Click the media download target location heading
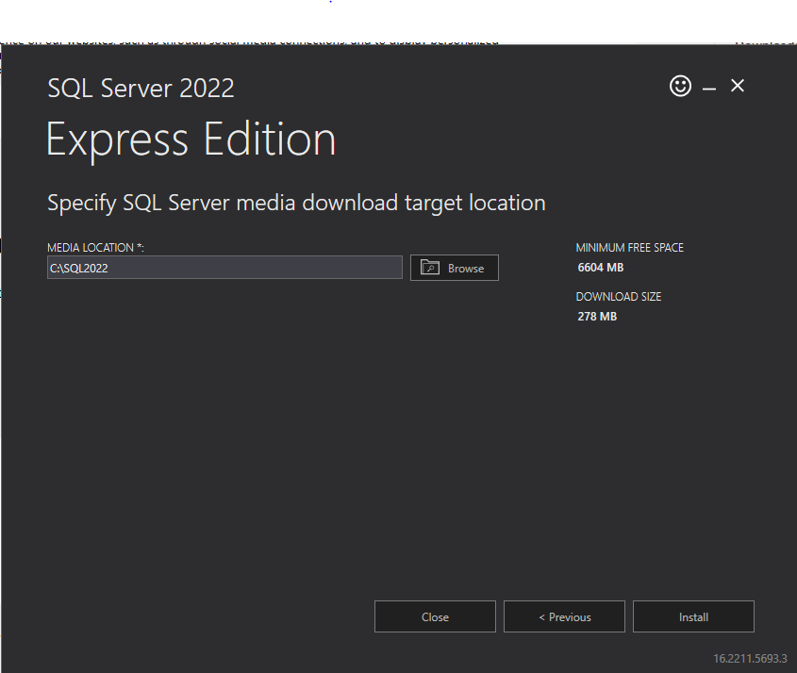This screenshot has height=673, width=797. [x=296, y=204]
